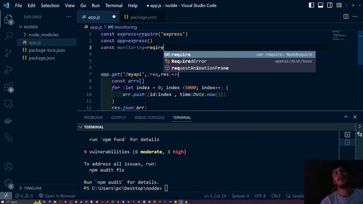Open the Terminal menu
This screenshot has width=363, height=204.
point(113,6)
